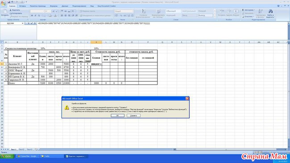Center text horizontally in ribbon
The height and width of the screenshot is (163, 290).
point(66,16)
